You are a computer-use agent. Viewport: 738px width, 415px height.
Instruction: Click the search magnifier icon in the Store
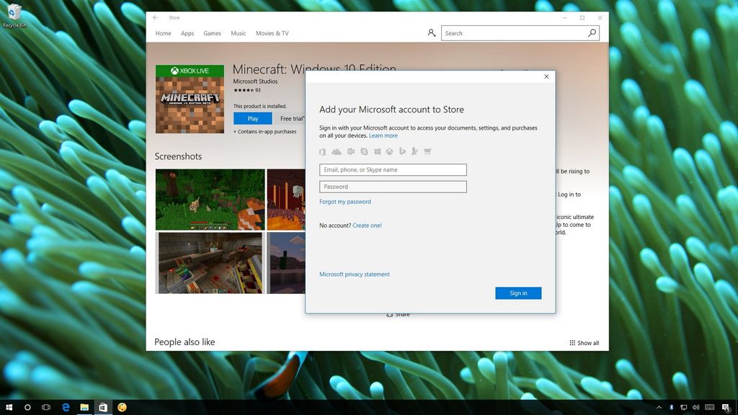tap(591, 32)
